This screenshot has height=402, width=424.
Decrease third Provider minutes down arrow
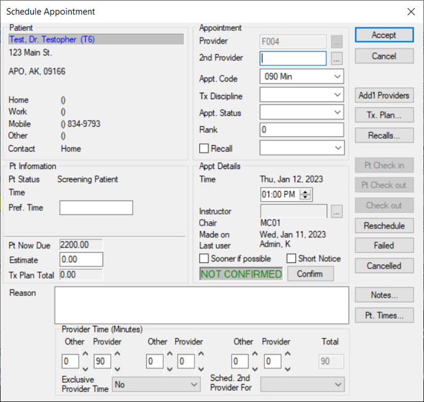(288, 369)
